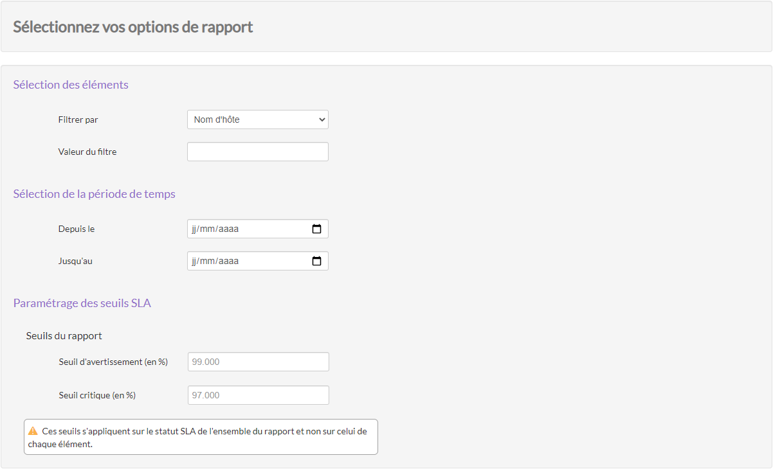Screen dimensions: 773x469
Task: Focus the 'Seuil critique' percentage field
Action: pos(258,395)
